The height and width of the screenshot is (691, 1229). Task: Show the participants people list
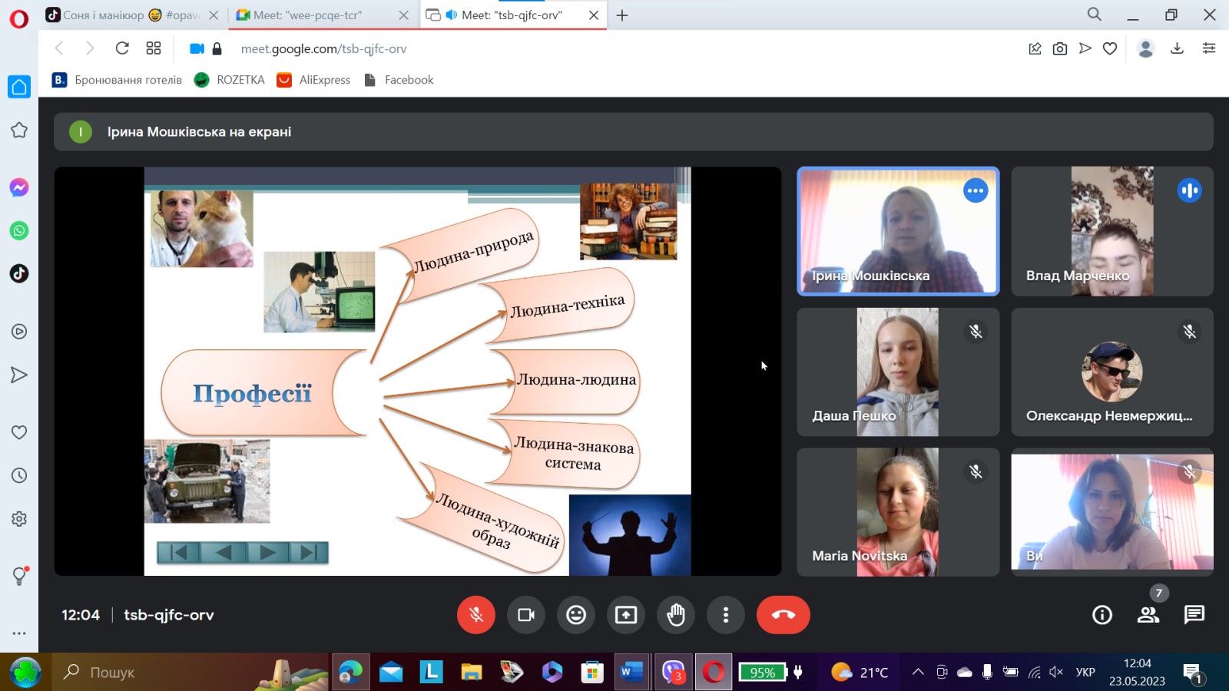1148,615
